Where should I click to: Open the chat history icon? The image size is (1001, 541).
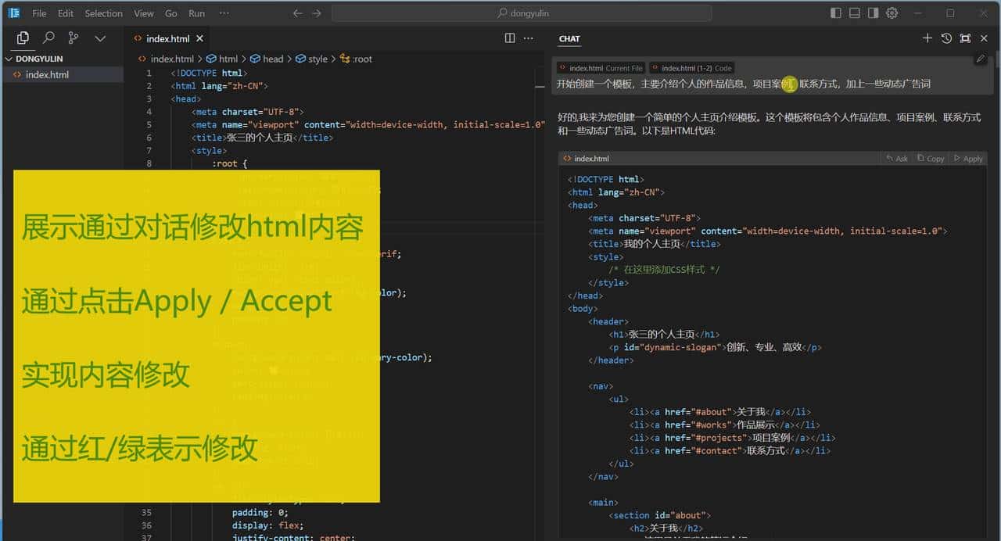945,38
